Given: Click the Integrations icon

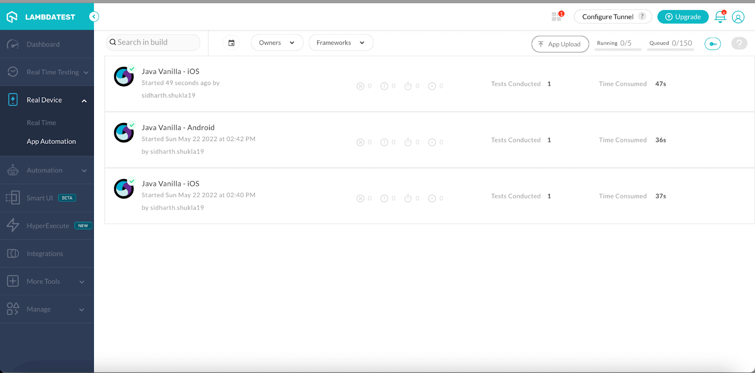Looking at the screenshot, I should point(13,253).
